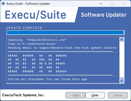Click the log scrollbar up arrow

(122, 40)
